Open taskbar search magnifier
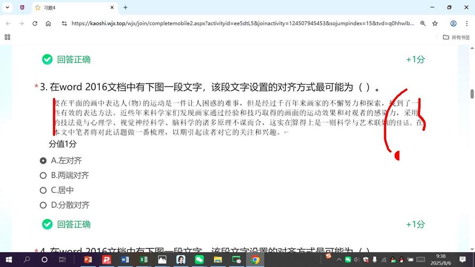Image resolution: width=475 pixels, height=267 pixels. pos(27,260)
